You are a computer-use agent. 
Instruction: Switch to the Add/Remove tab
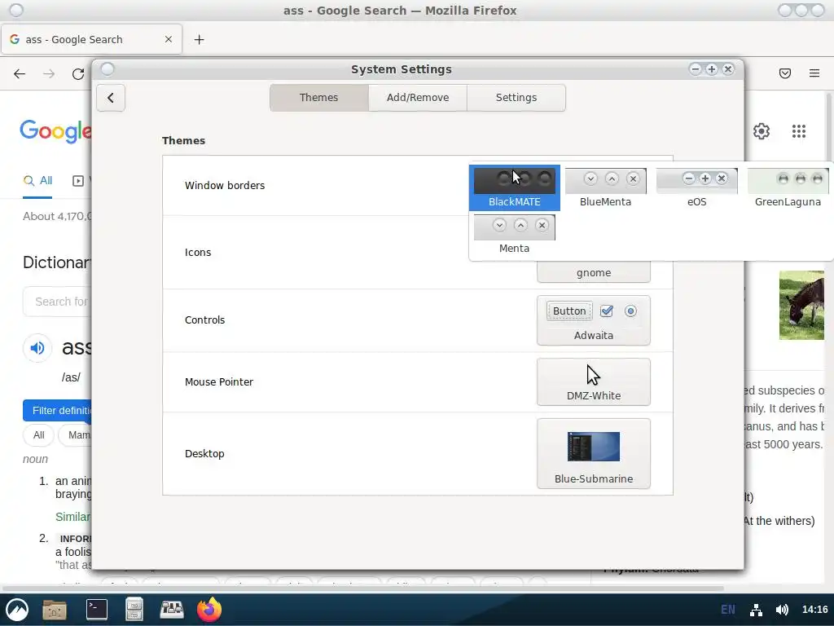click(418, 98)
